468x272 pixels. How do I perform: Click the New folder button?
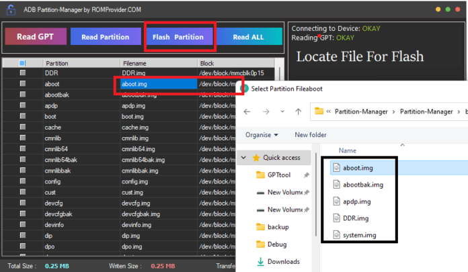tap(311, 135)
